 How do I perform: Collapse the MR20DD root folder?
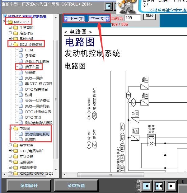click(x=4, y=22)
